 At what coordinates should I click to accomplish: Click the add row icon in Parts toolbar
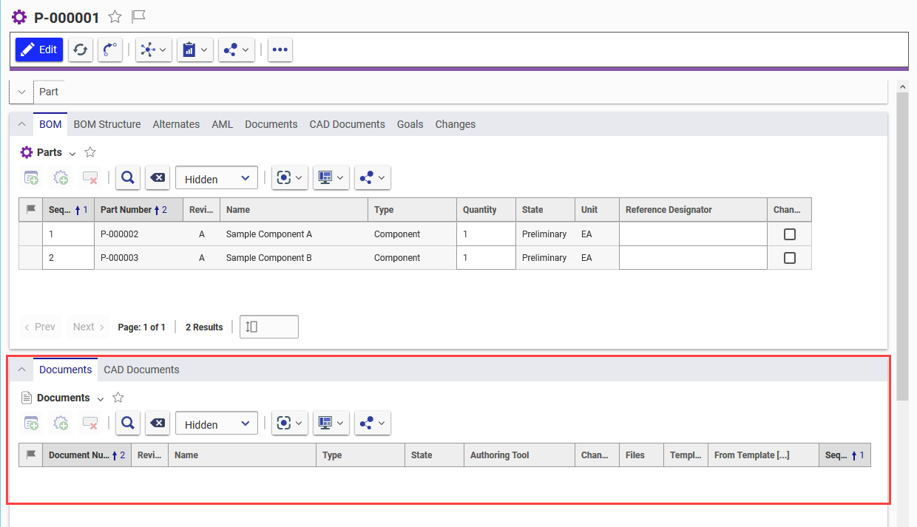click(31, 177)
